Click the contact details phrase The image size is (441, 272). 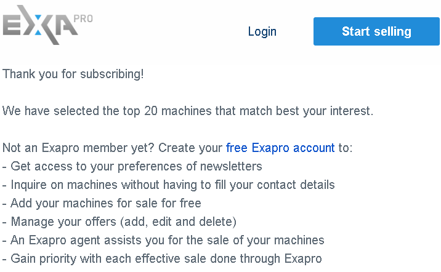tap(296, 185)
